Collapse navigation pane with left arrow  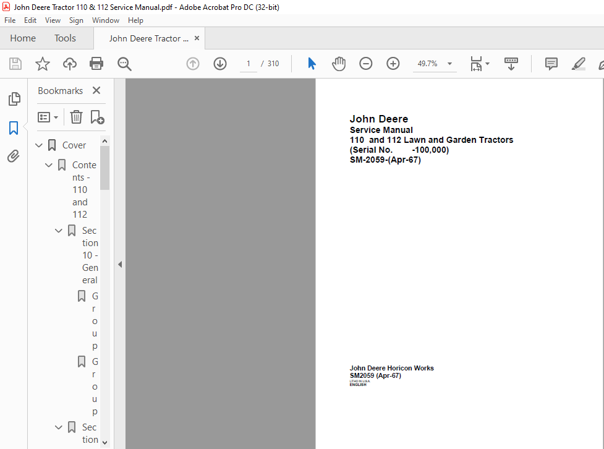[120, 264]
